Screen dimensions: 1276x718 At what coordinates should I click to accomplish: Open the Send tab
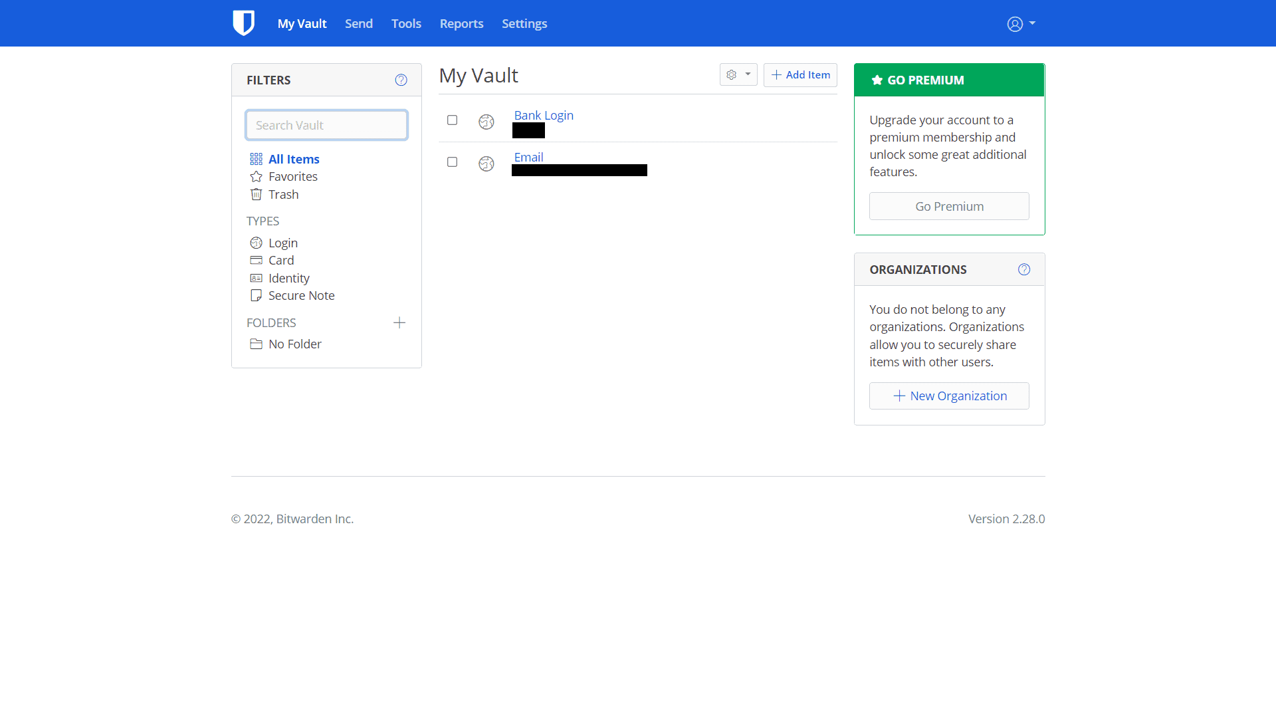pos(359,23)
